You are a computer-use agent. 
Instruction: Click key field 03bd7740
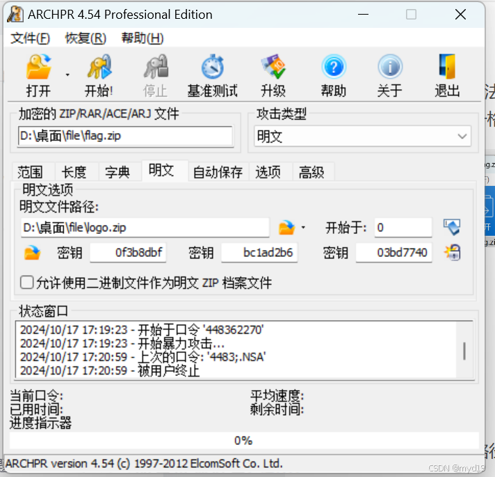coord(393,253)
